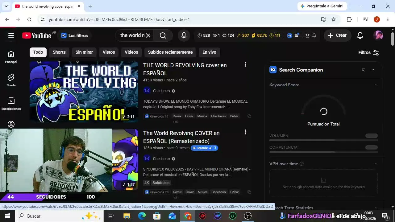Click the browser address bar URL
This screenshot has width=395, height=222.
click(x=119, y=19)
